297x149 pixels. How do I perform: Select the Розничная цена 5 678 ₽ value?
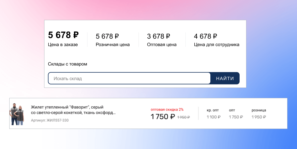107,36
